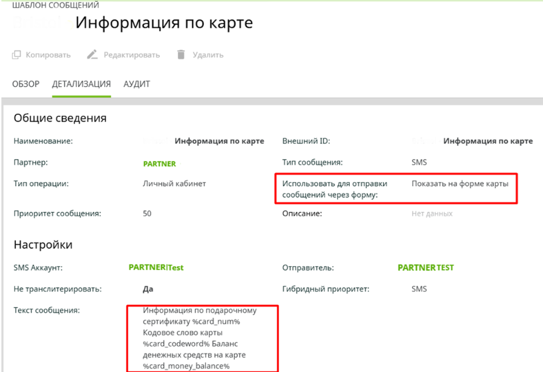Open the PARTNER TEST sender link
543x372 pixels.
click(426, 267)
